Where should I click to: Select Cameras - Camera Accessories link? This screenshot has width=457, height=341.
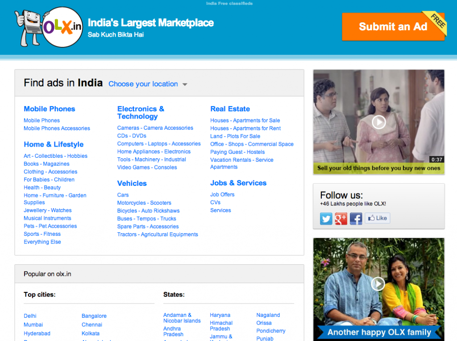155,128
